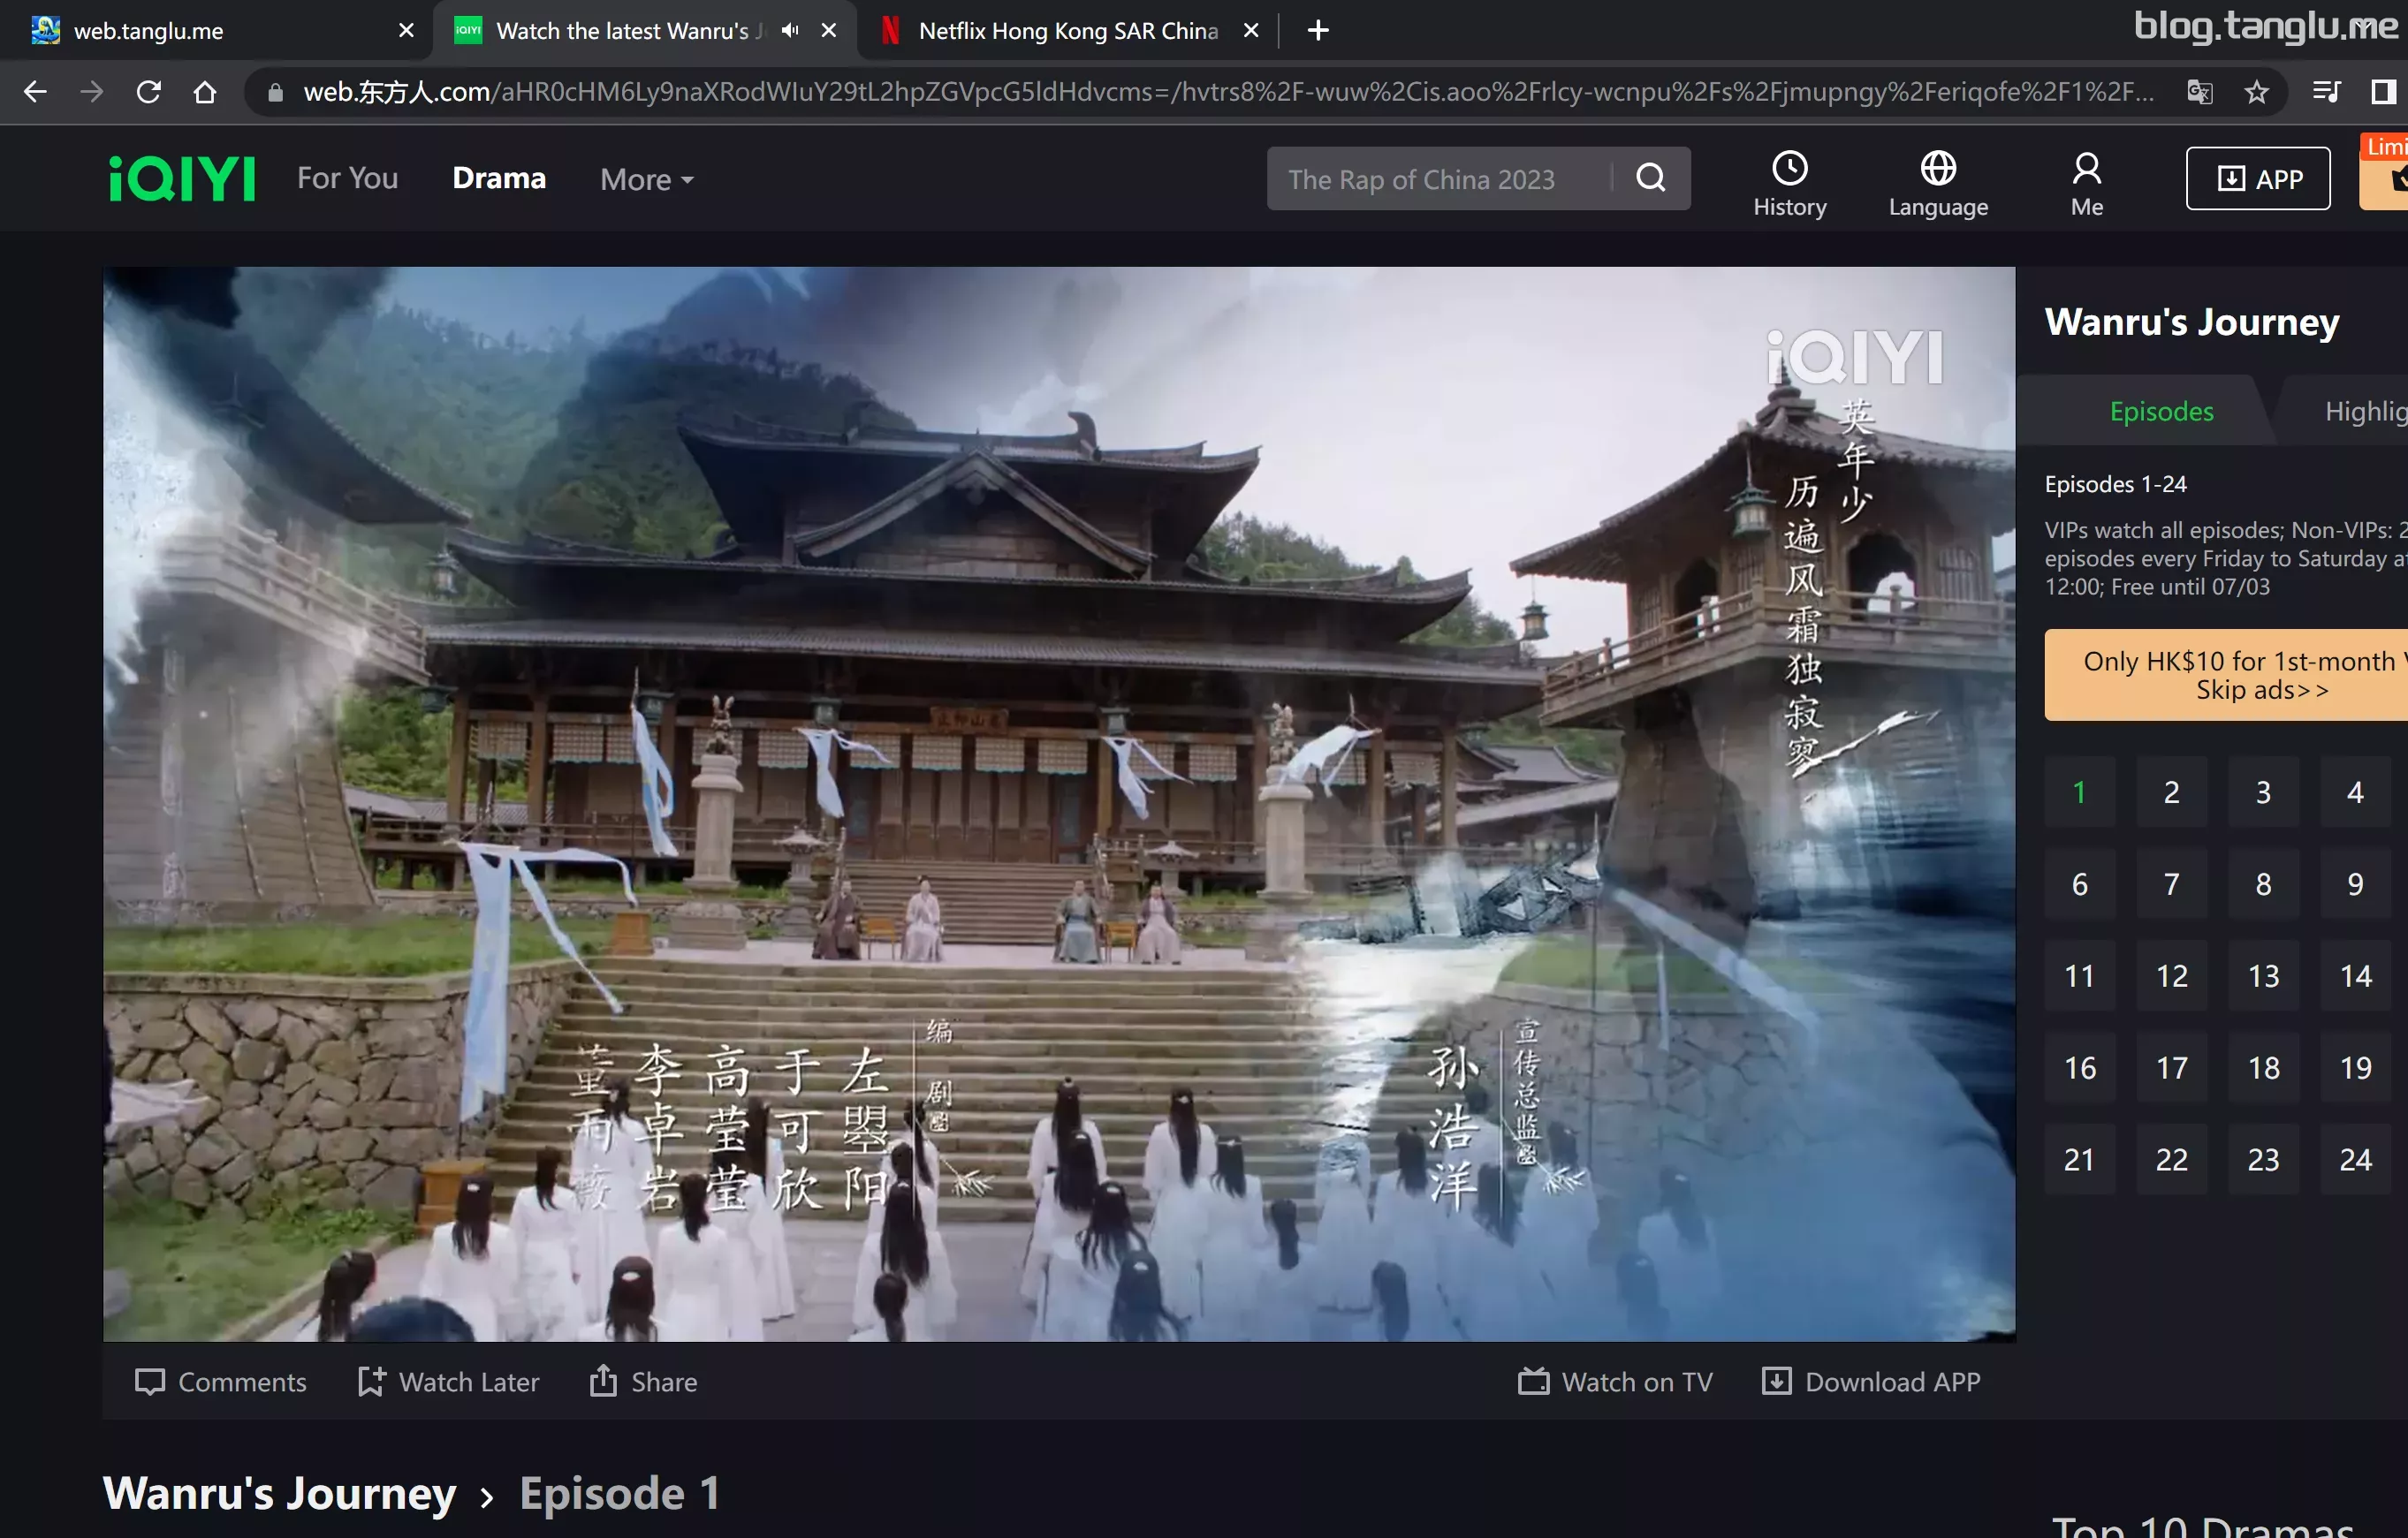This screenshot has width=2408, height=1538.
Task: Play episode 21
Action: click(2079, 1160)
